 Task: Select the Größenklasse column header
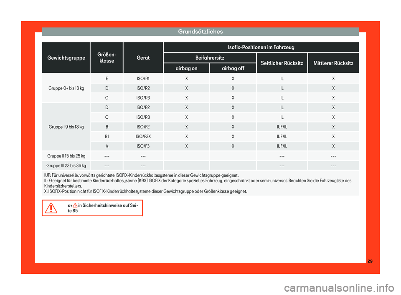pyautogui.click(x=107, y=57)
